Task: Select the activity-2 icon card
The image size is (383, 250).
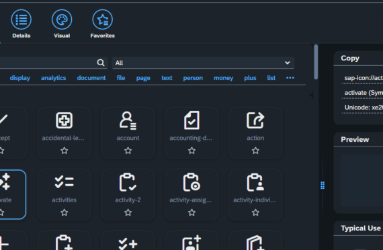Action: tap(128, 194)
